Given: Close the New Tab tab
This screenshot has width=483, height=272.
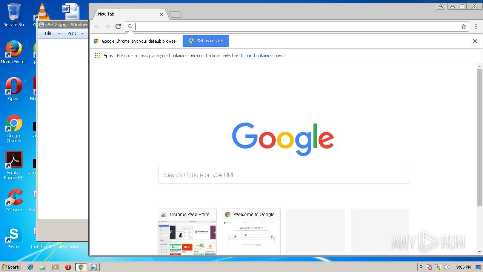Looking at the screenshot, I should (x=162, y=14).
